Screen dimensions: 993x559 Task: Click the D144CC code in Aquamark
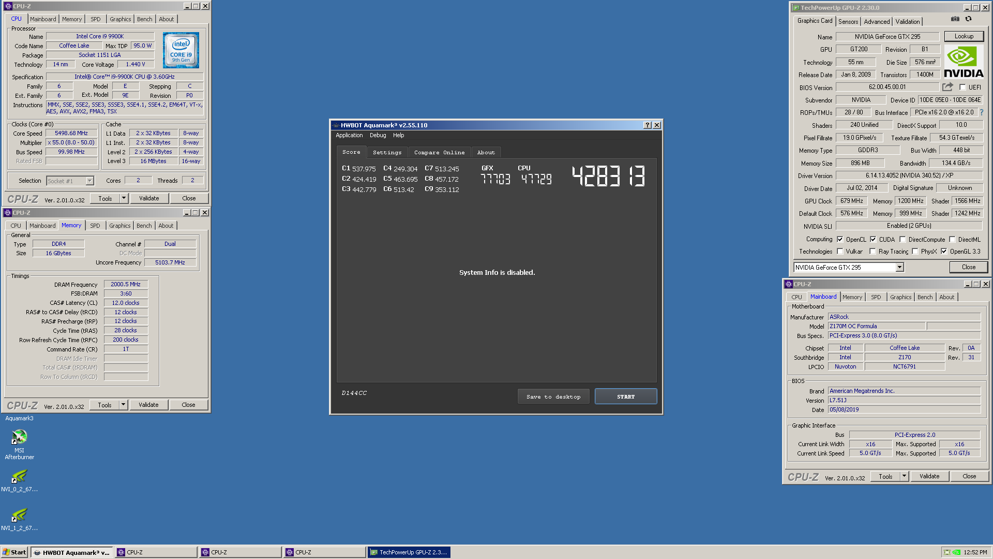point(354,393)
